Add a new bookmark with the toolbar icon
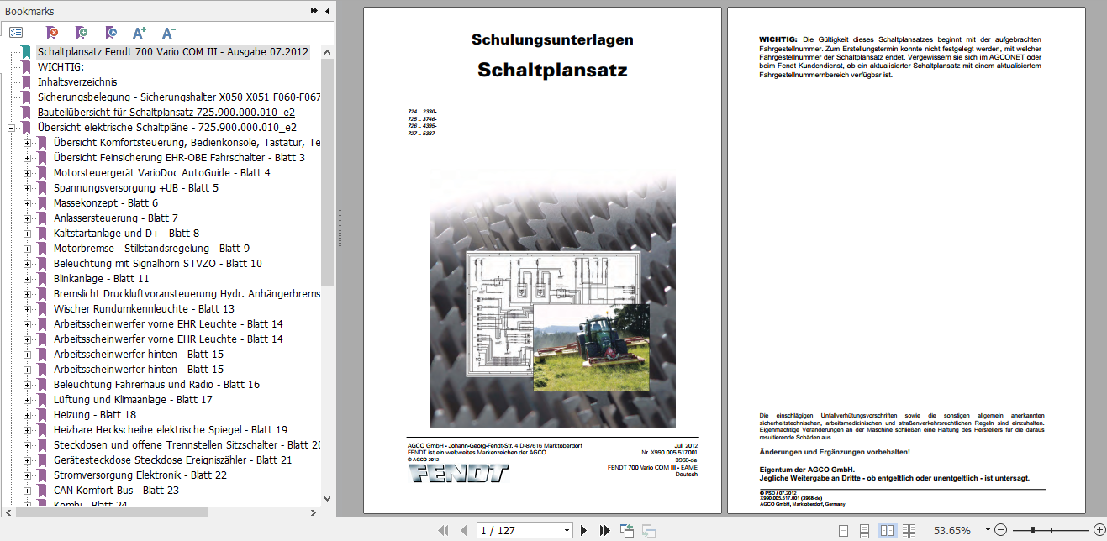Viewport: 1107px width, 541px height. pos(82,33)
